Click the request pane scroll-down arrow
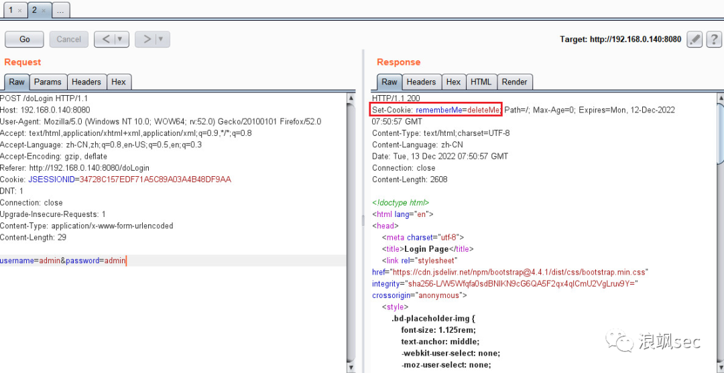The image size is (724, 373). point(351,368)
